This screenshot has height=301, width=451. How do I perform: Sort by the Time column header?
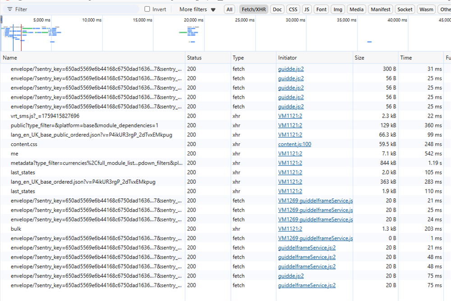pos(406,58)
